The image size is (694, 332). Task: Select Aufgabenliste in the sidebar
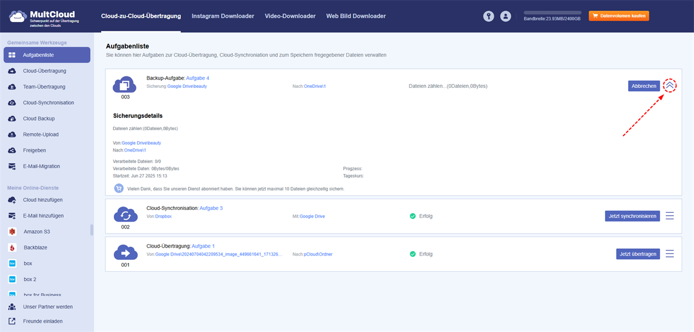click(x=47, y=55)
